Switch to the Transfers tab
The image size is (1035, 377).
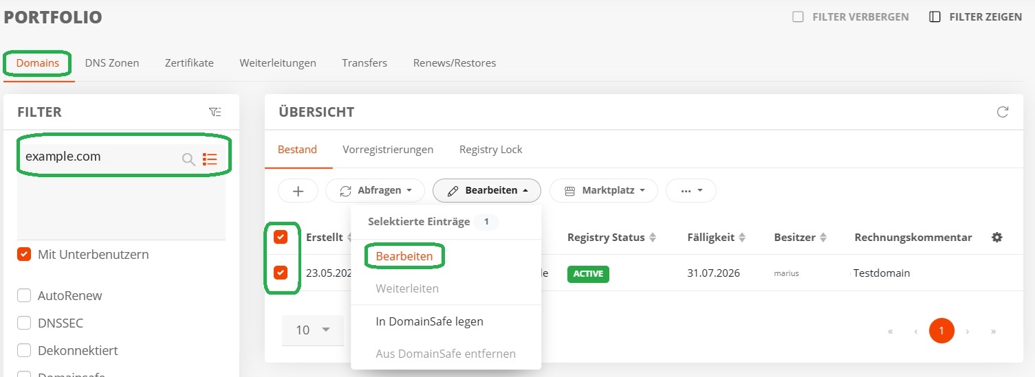pos(364,63)
